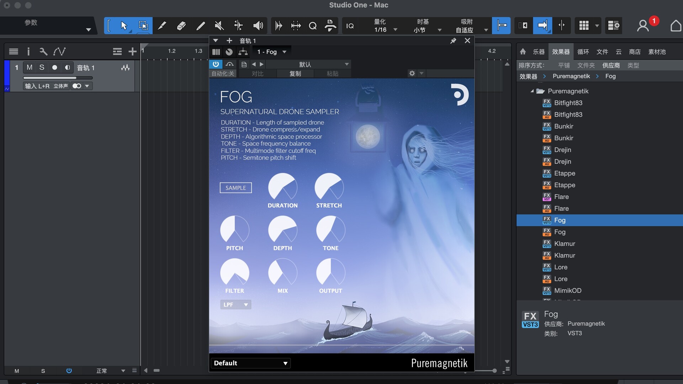Click the STRETCH knob
Screen dimensions: 683x384
pyautogui.click(x=329, y=187)
